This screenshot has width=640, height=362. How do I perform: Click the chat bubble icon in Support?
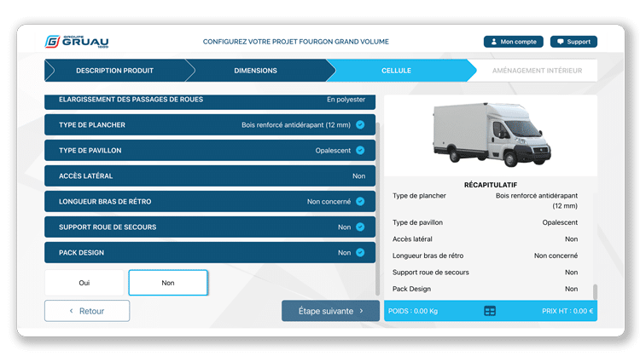560,42
